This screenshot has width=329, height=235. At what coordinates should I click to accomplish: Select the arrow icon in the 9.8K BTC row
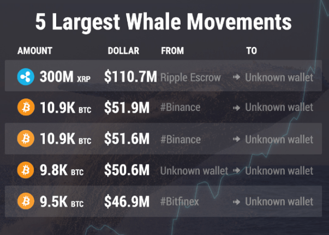pyautogui.click(x=236, y=171)
